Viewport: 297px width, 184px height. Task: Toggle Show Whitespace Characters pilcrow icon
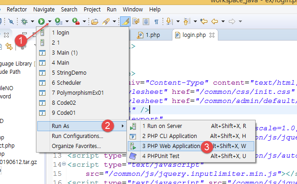[x=156, y=21]
